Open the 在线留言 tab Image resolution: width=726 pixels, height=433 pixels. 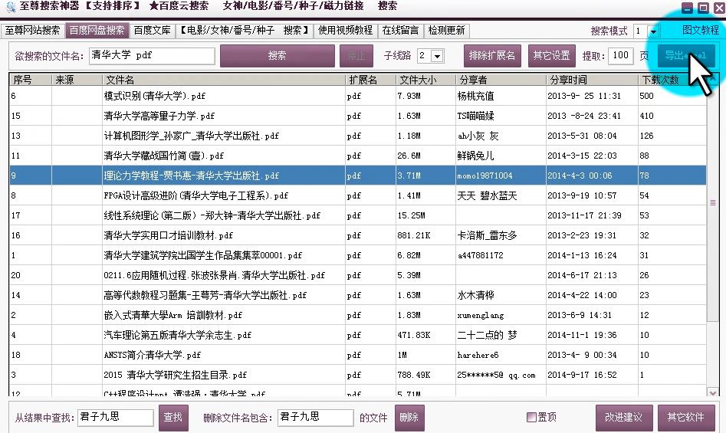(x=400, y=31)
